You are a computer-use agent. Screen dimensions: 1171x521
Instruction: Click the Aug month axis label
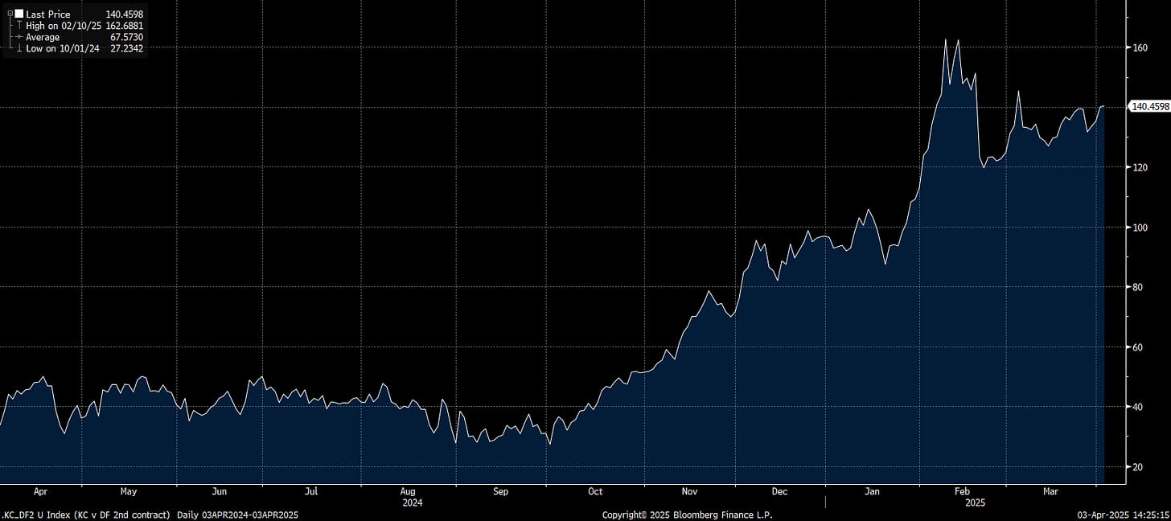[409, 490]
